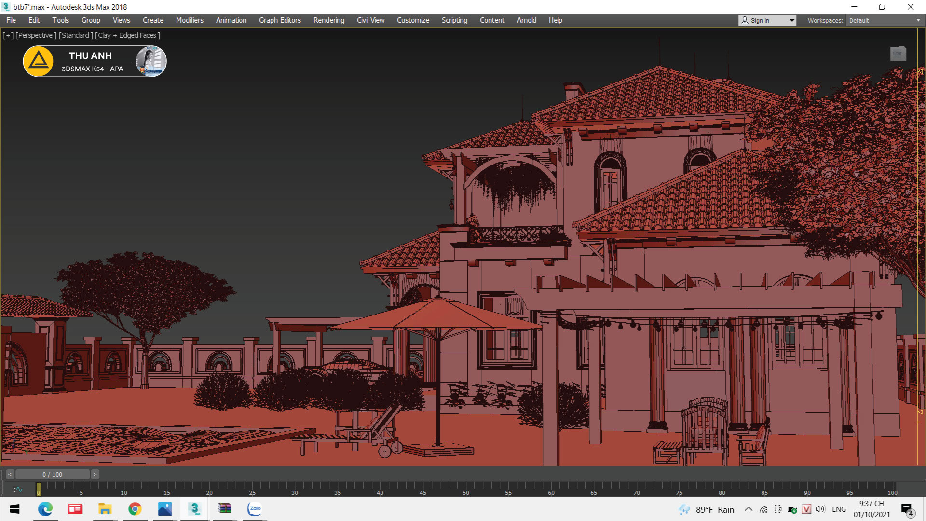Open the mini curve editor icon
Viewport: 926px width, 521px height.
tap(18, 489)
